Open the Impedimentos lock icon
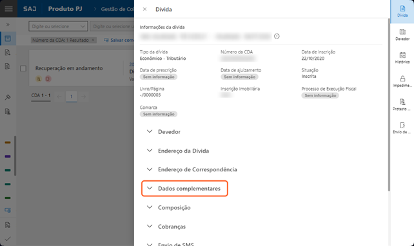414x246 pixels. (x=402, y=81)
